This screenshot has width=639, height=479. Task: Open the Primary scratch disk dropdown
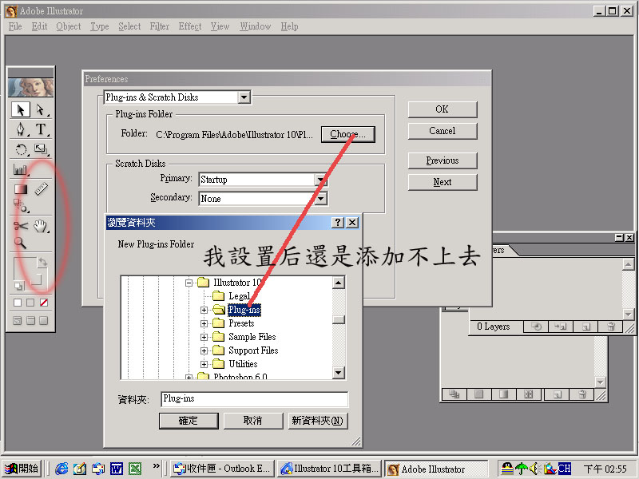(320, 180)
